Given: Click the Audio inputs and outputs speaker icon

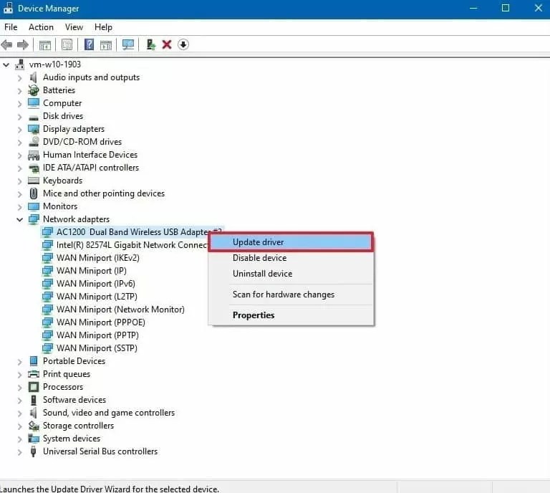Looking at the screenshot, I should 34,77.
